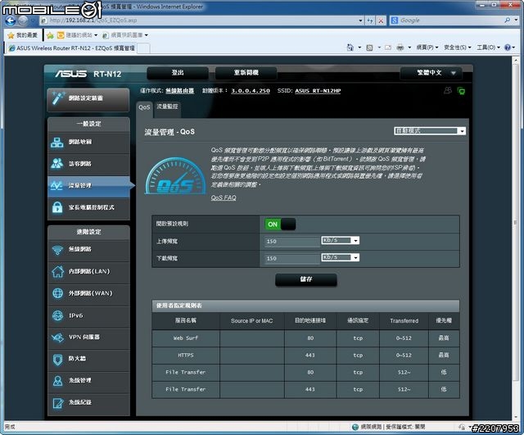This screenshot has width=524, height=435.
Task: Open the IPv6 settings icon
Action: [x=57, y=315]
